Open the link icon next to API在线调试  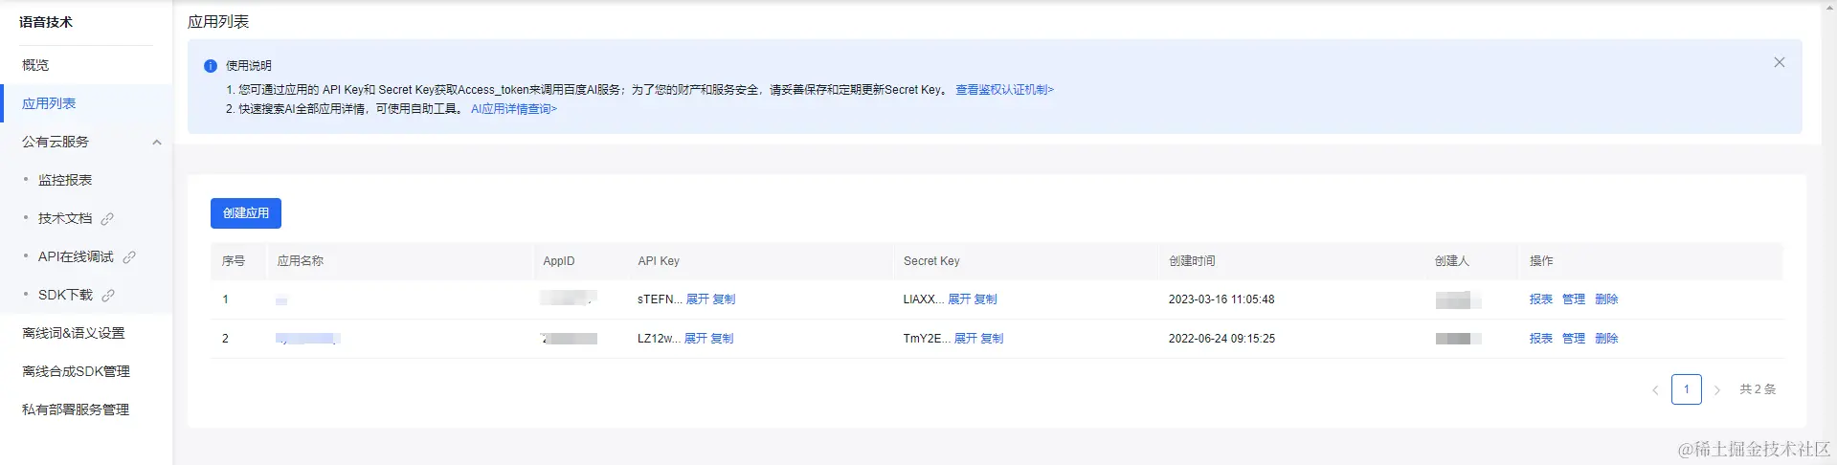(x=129, y=257)
